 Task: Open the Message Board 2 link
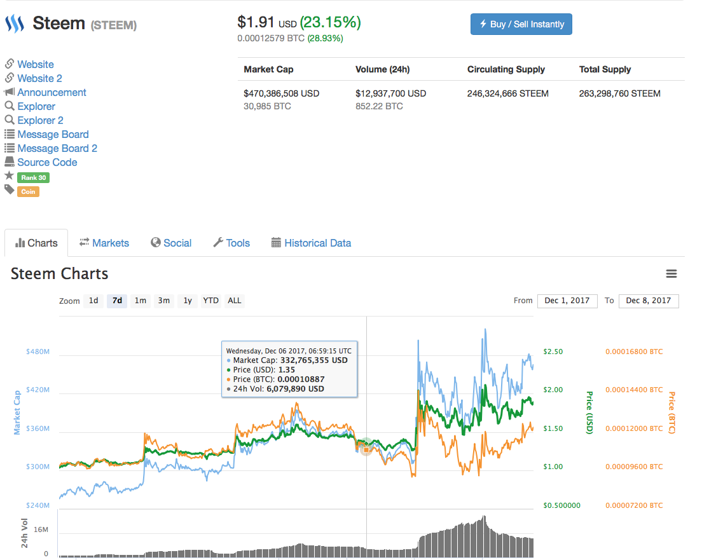57,148
